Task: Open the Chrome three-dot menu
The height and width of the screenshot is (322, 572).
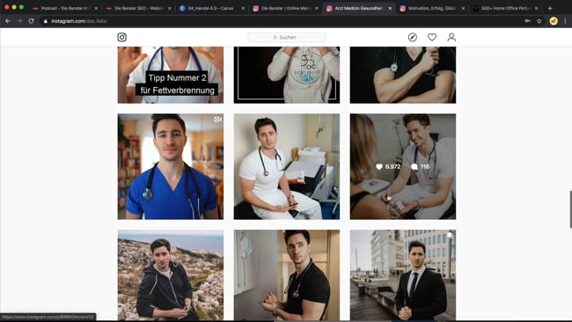Action: [x=566, y=21]
